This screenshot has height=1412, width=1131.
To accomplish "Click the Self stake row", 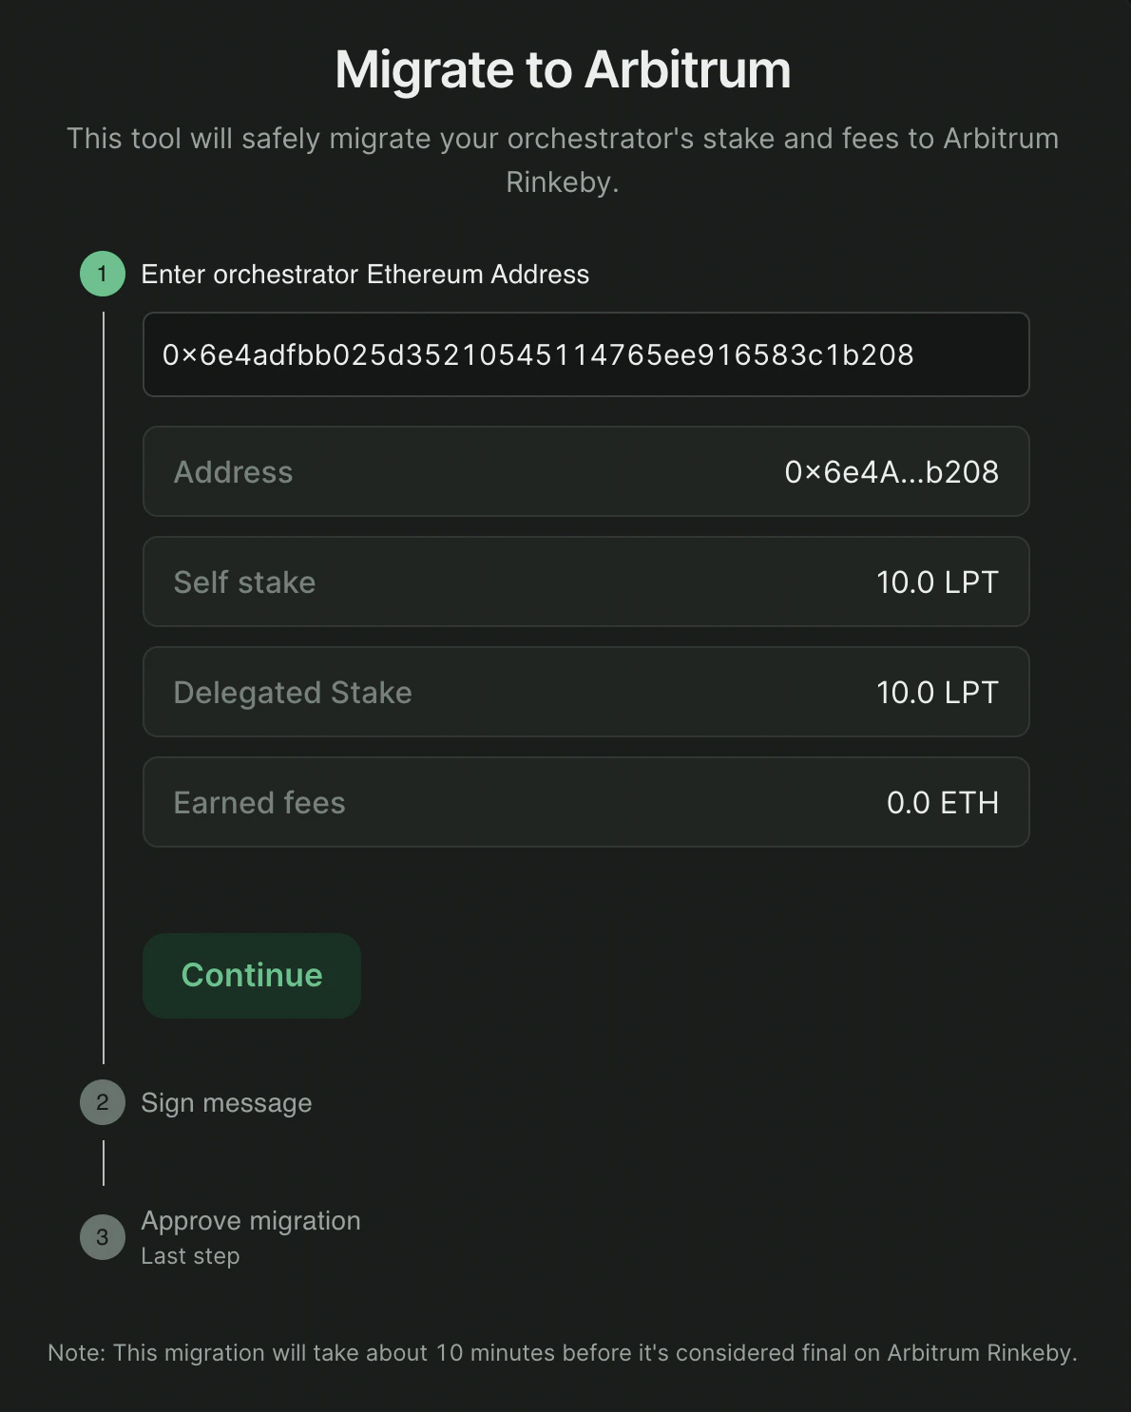I will click(x=585, y=582).
